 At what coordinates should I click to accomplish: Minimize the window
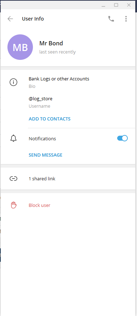104,5
